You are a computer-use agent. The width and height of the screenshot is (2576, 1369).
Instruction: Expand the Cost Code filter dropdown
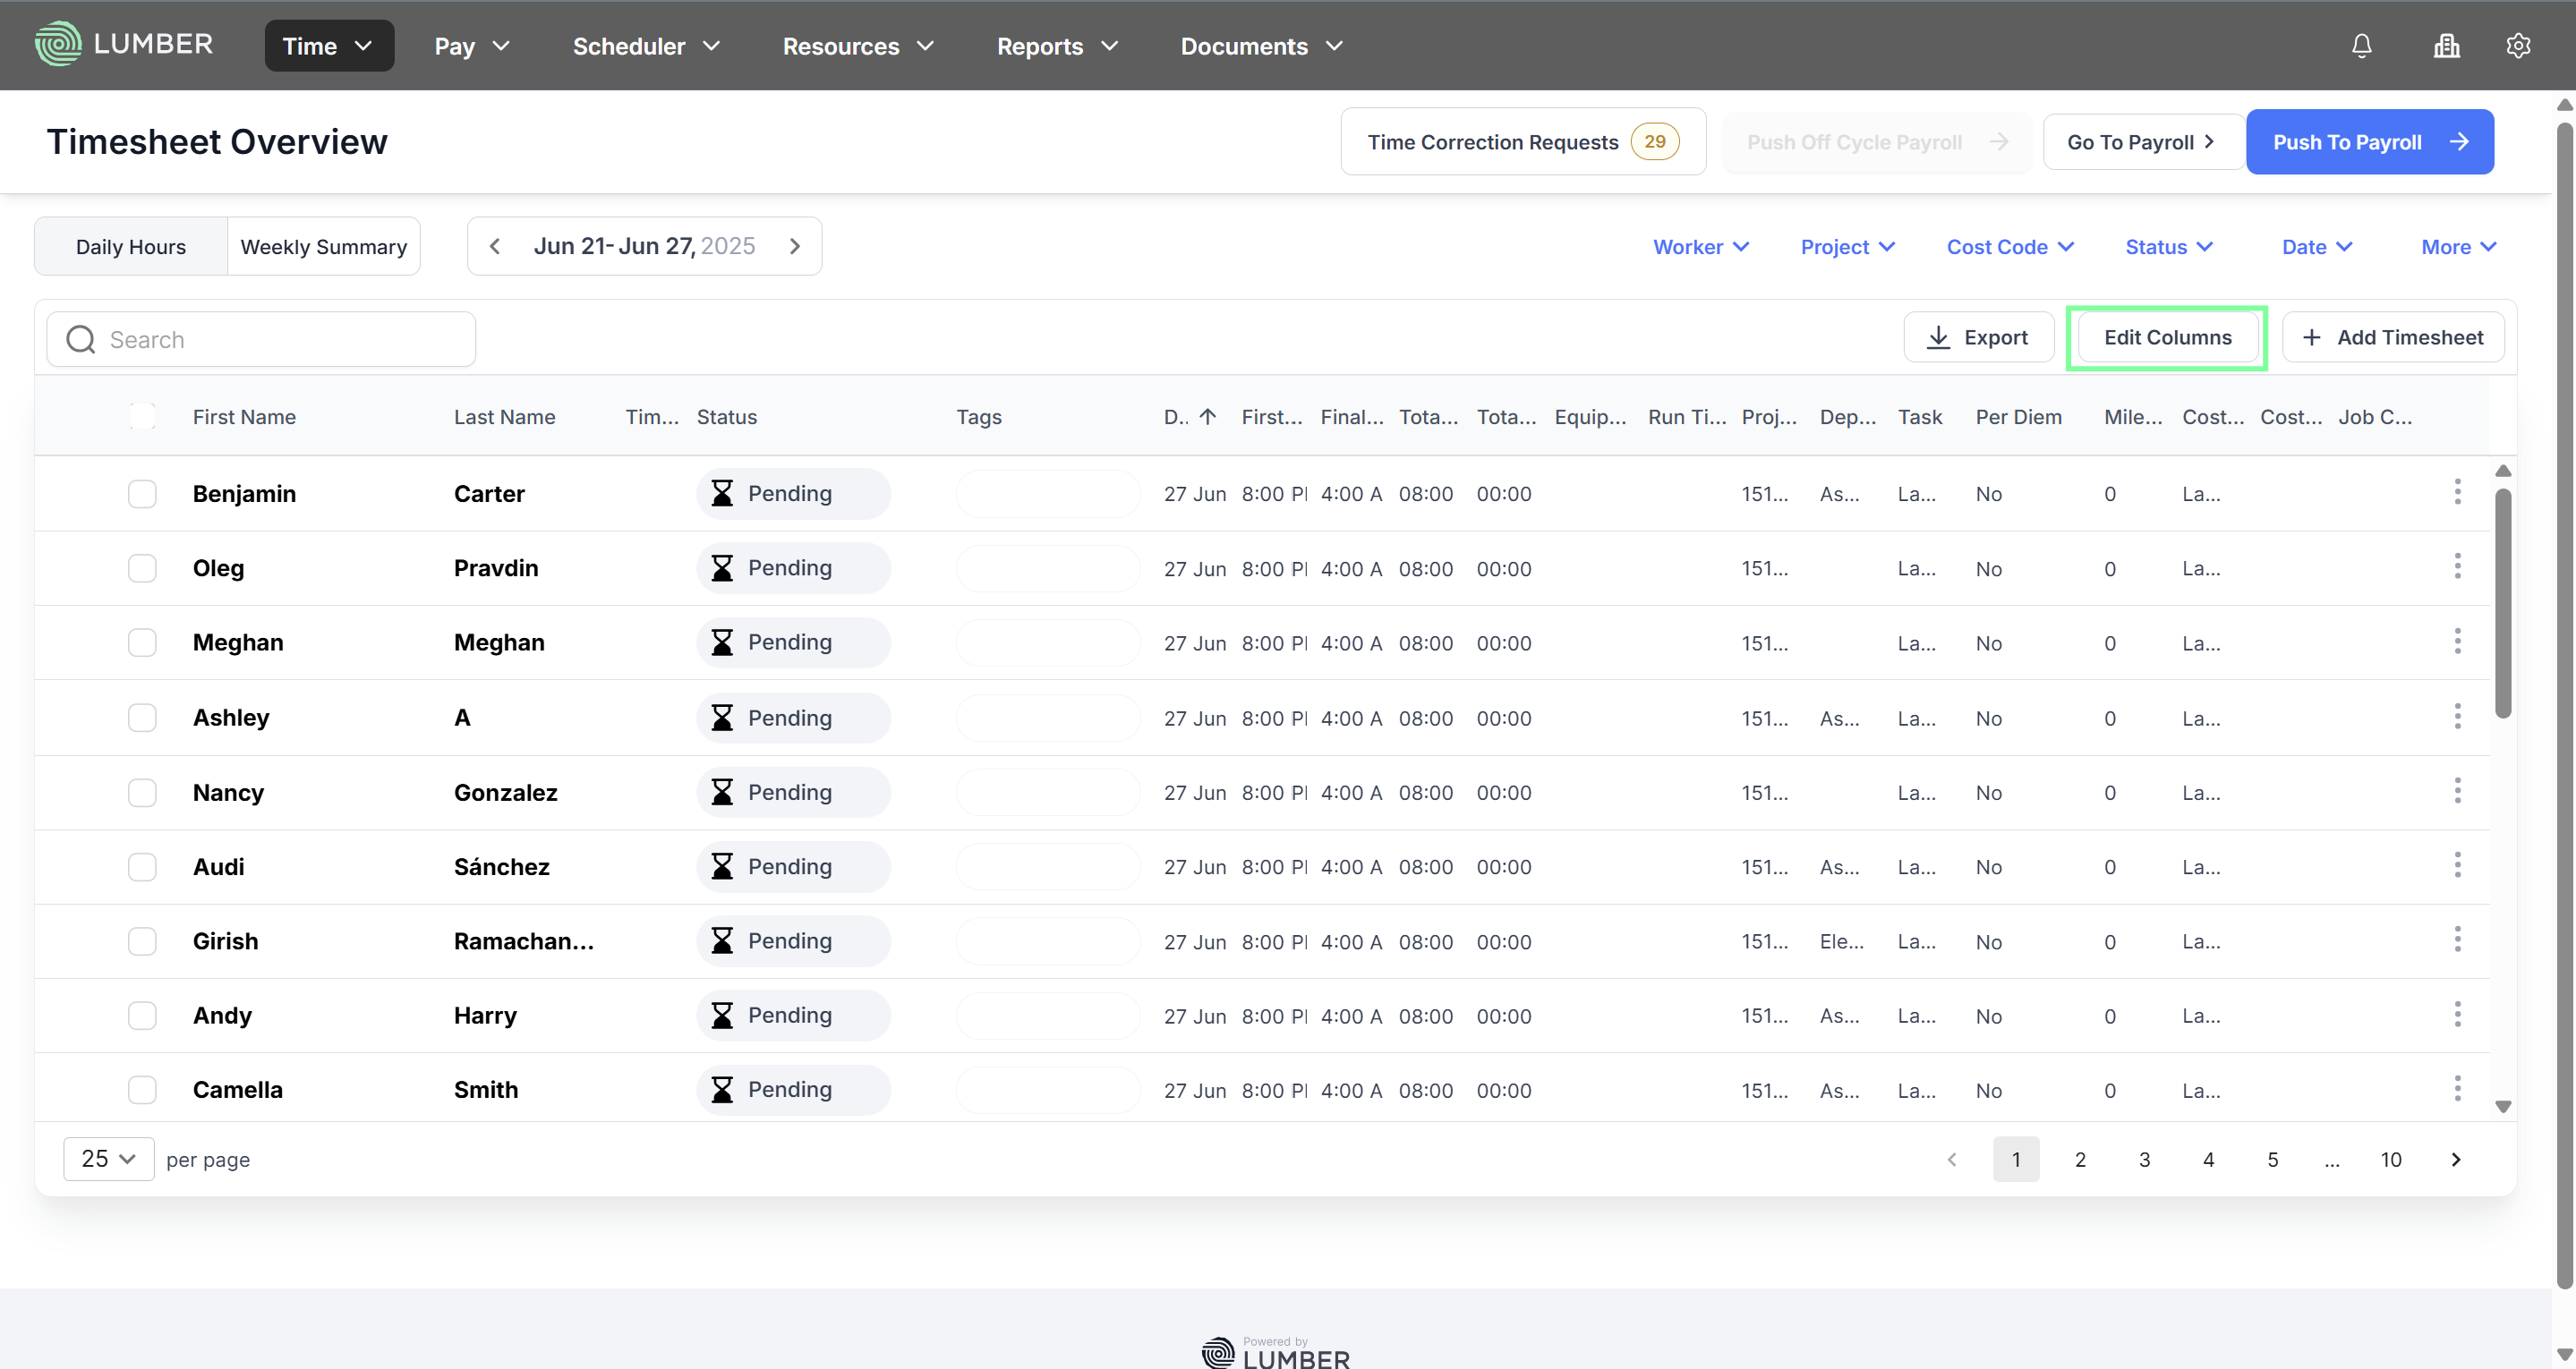point(2009,246)
